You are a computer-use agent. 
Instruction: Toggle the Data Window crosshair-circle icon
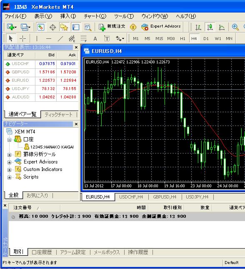(x=52, y=27)
